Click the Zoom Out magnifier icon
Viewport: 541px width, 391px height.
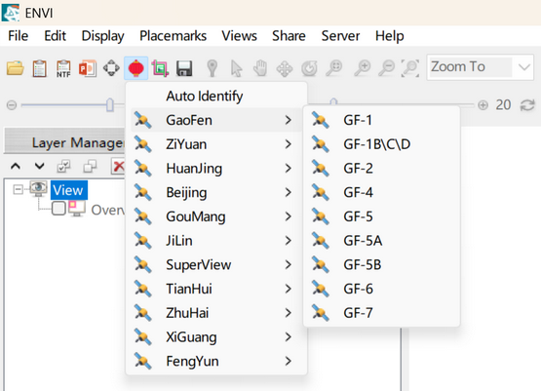[x=386, y=68]
